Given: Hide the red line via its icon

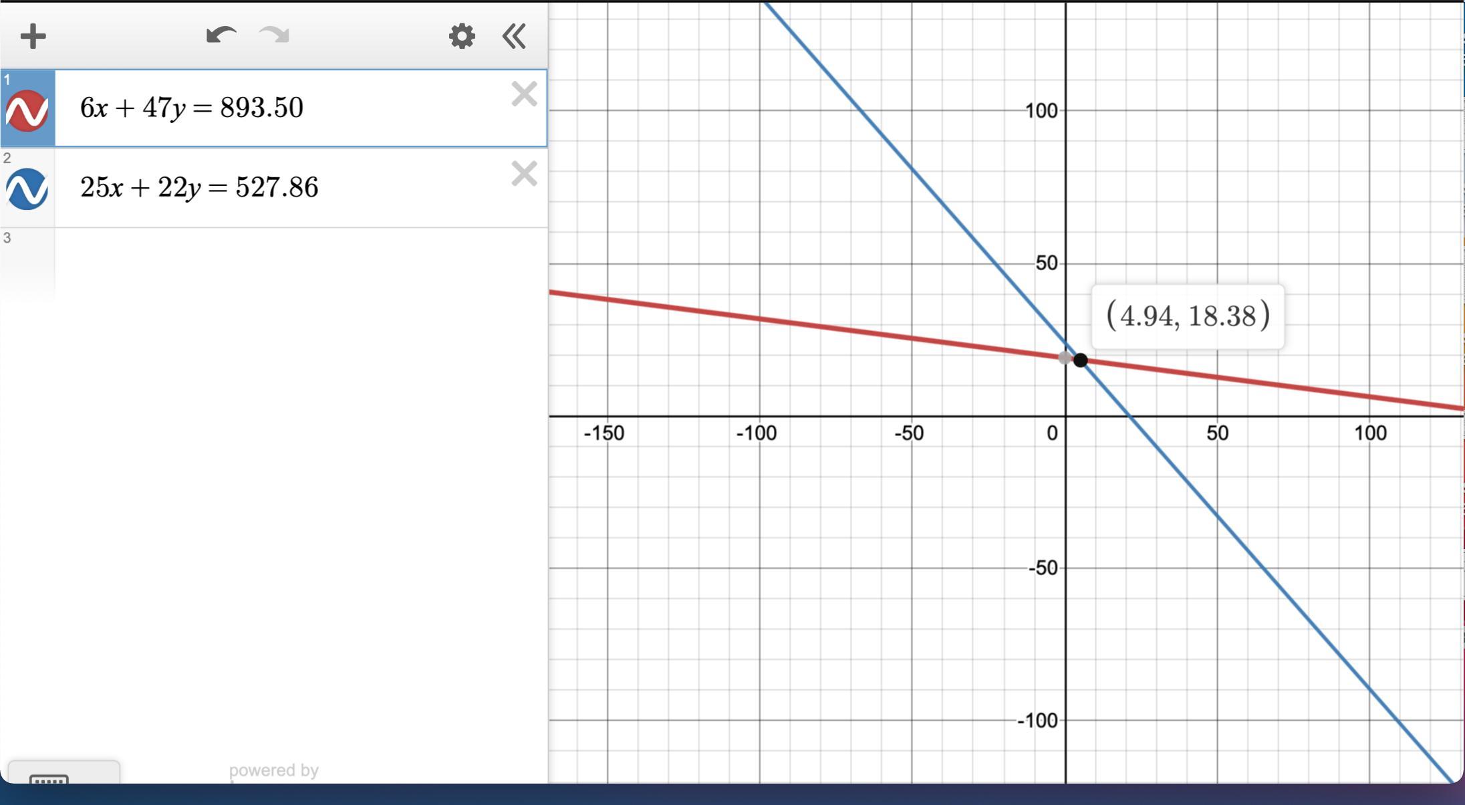Looking at the screenshot, I should click(x=27, y=110).
